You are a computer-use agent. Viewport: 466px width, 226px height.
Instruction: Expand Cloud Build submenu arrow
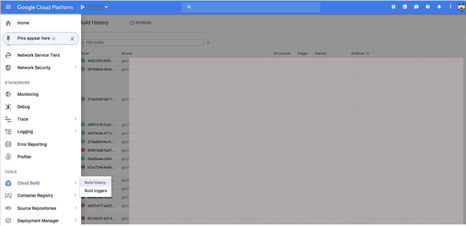[75, 183]
